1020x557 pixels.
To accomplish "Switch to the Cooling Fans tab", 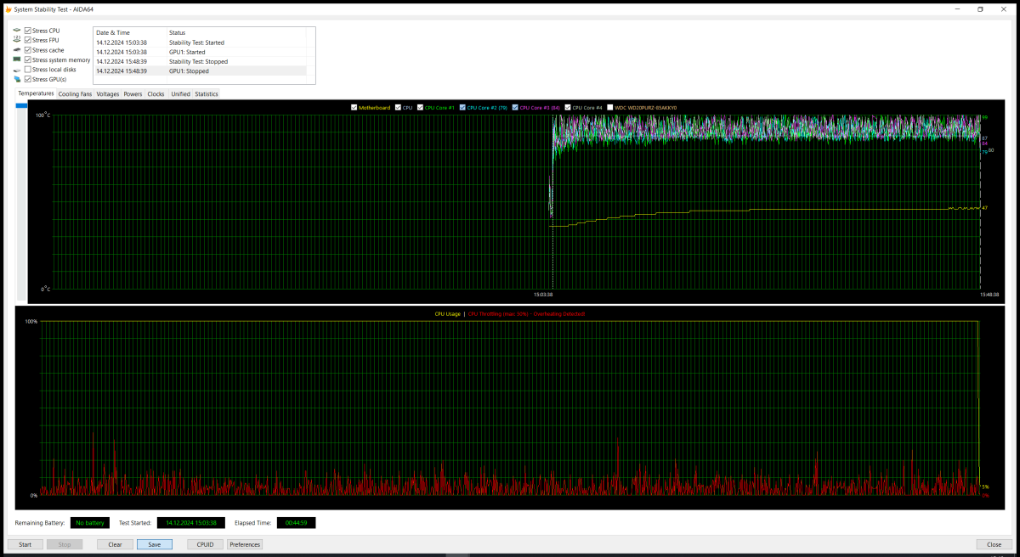I will (75, 94).
